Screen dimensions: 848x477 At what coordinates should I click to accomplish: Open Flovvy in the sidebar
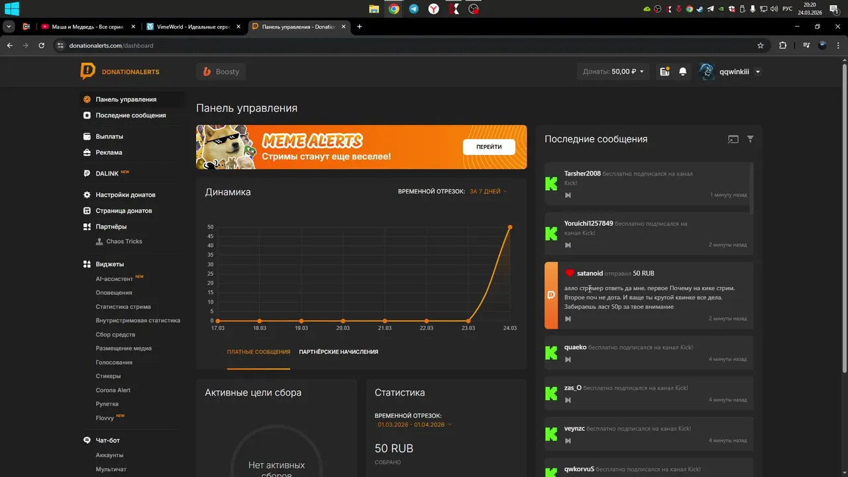pyautogui.click(x=105, y=418)
